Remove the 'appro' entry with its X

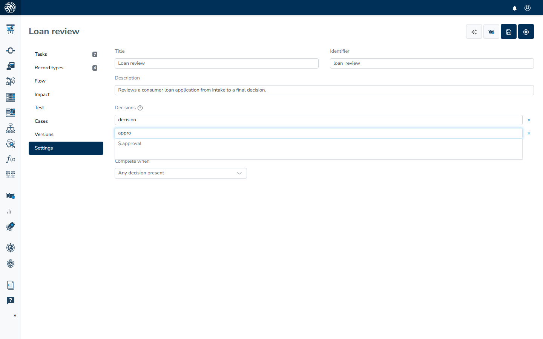(529, 133)
